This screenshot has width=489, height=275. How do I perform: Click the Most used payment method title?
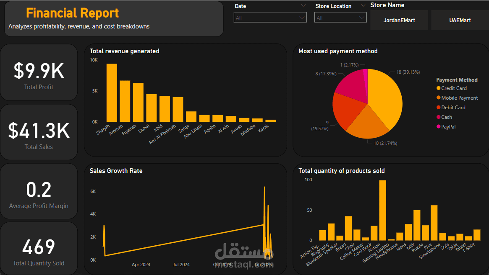click(x=338, y=51)
